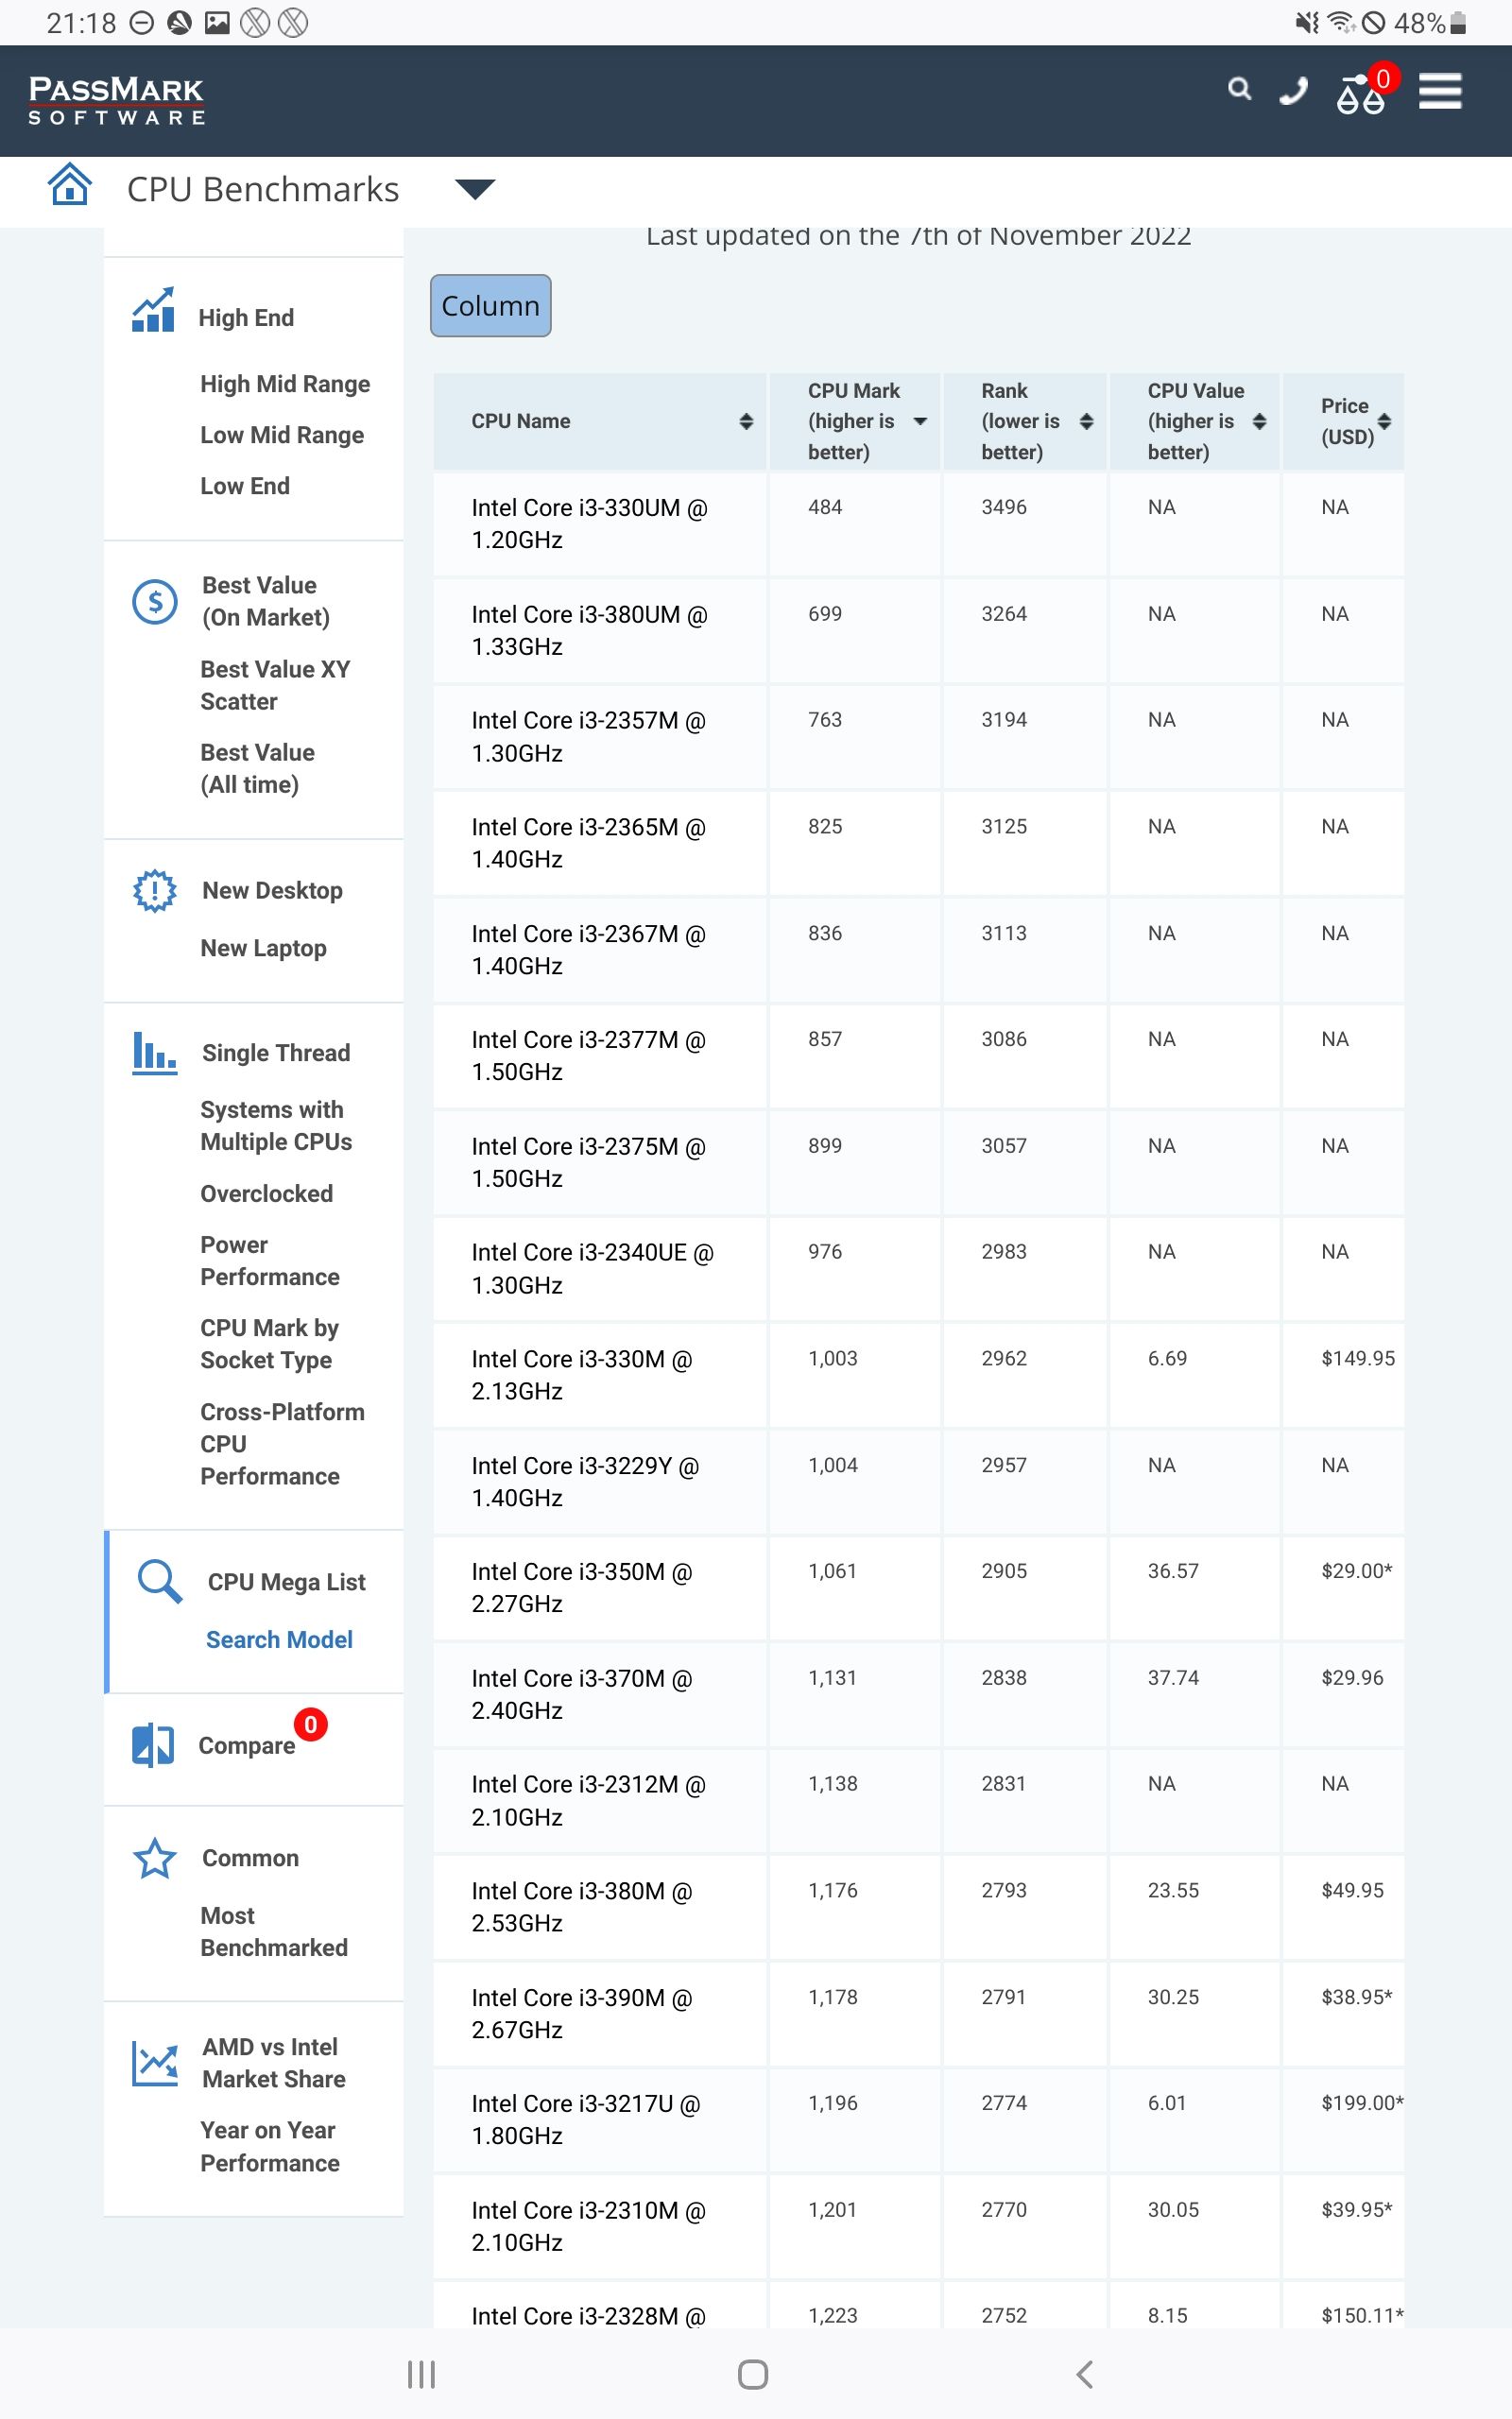Viewport: 1512px width, 2419px height.
Task: Open the New Laptop link
Action: (x=263, y=949)
